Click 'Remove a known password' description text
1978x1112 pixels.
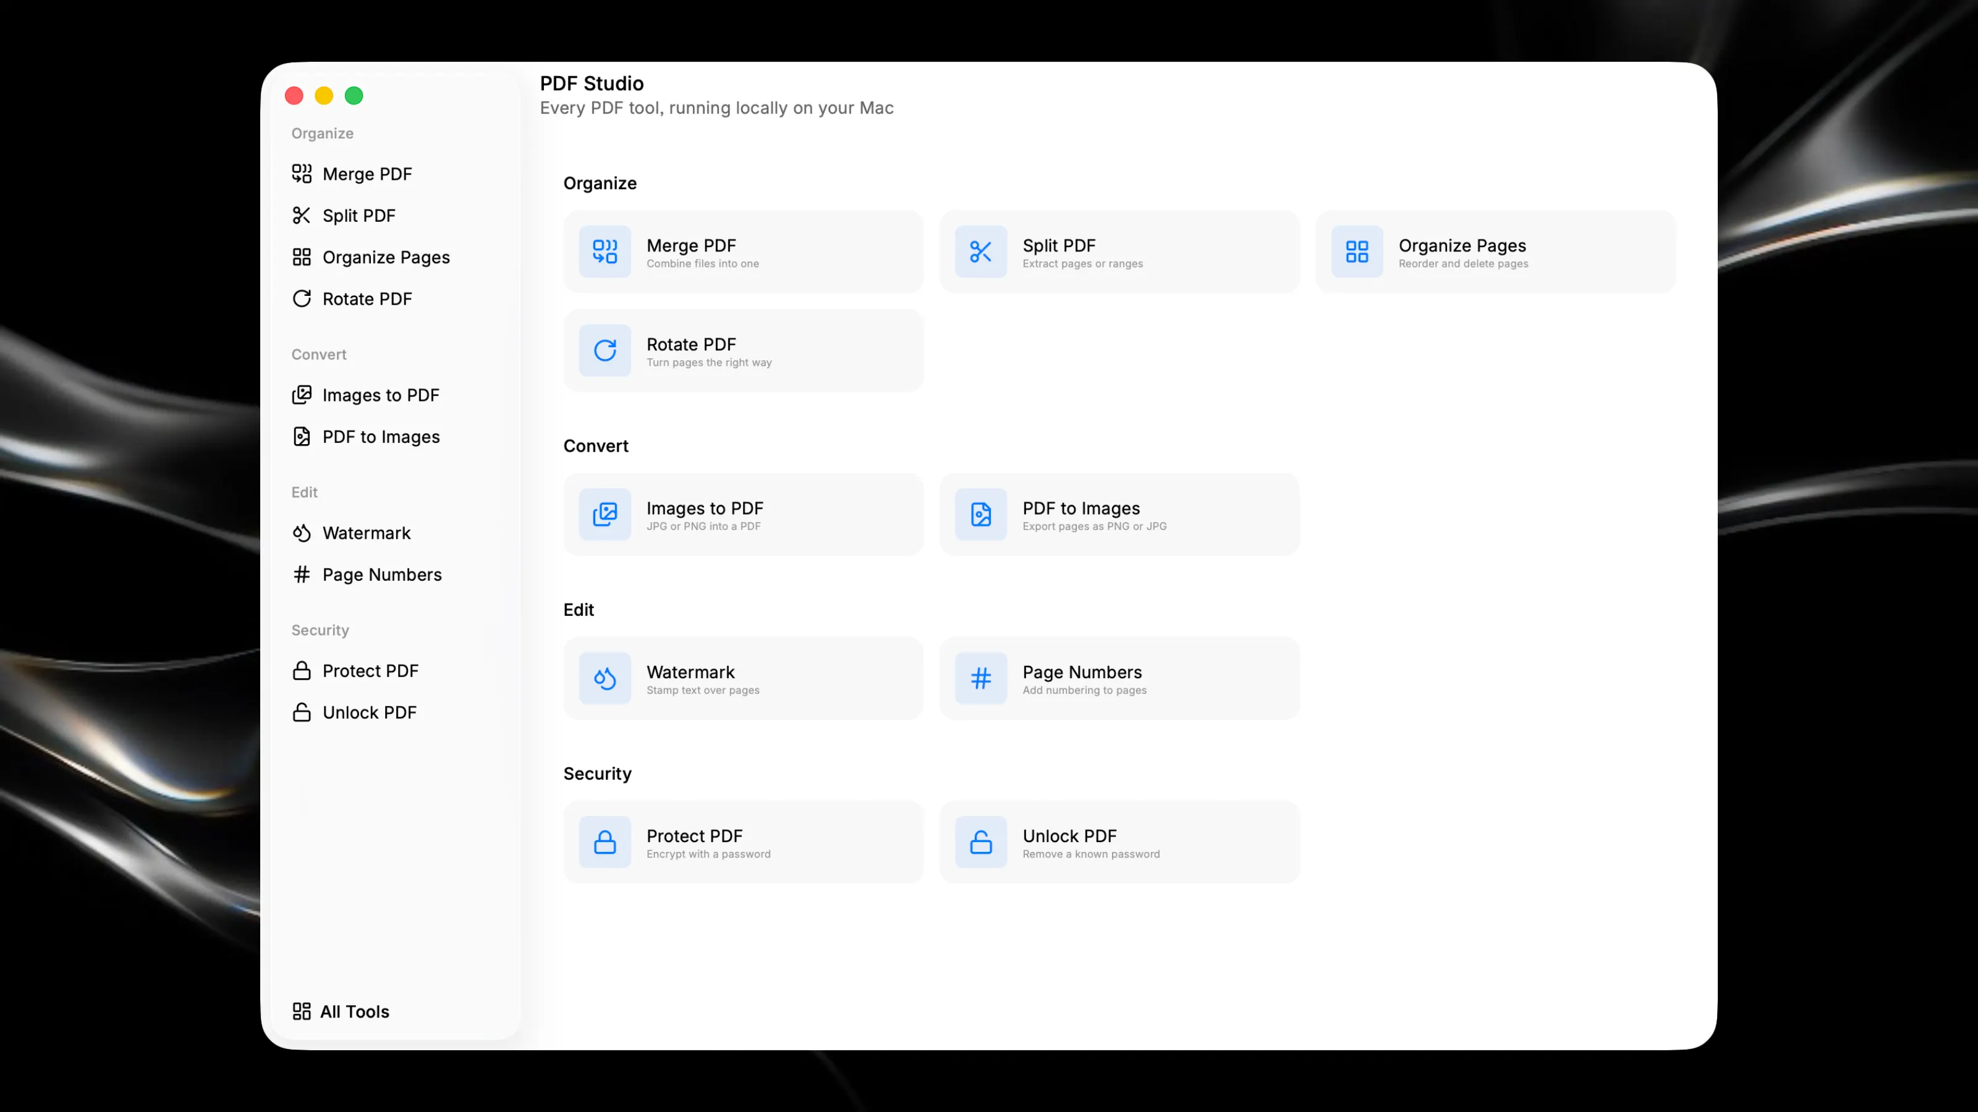(1091, 854)
